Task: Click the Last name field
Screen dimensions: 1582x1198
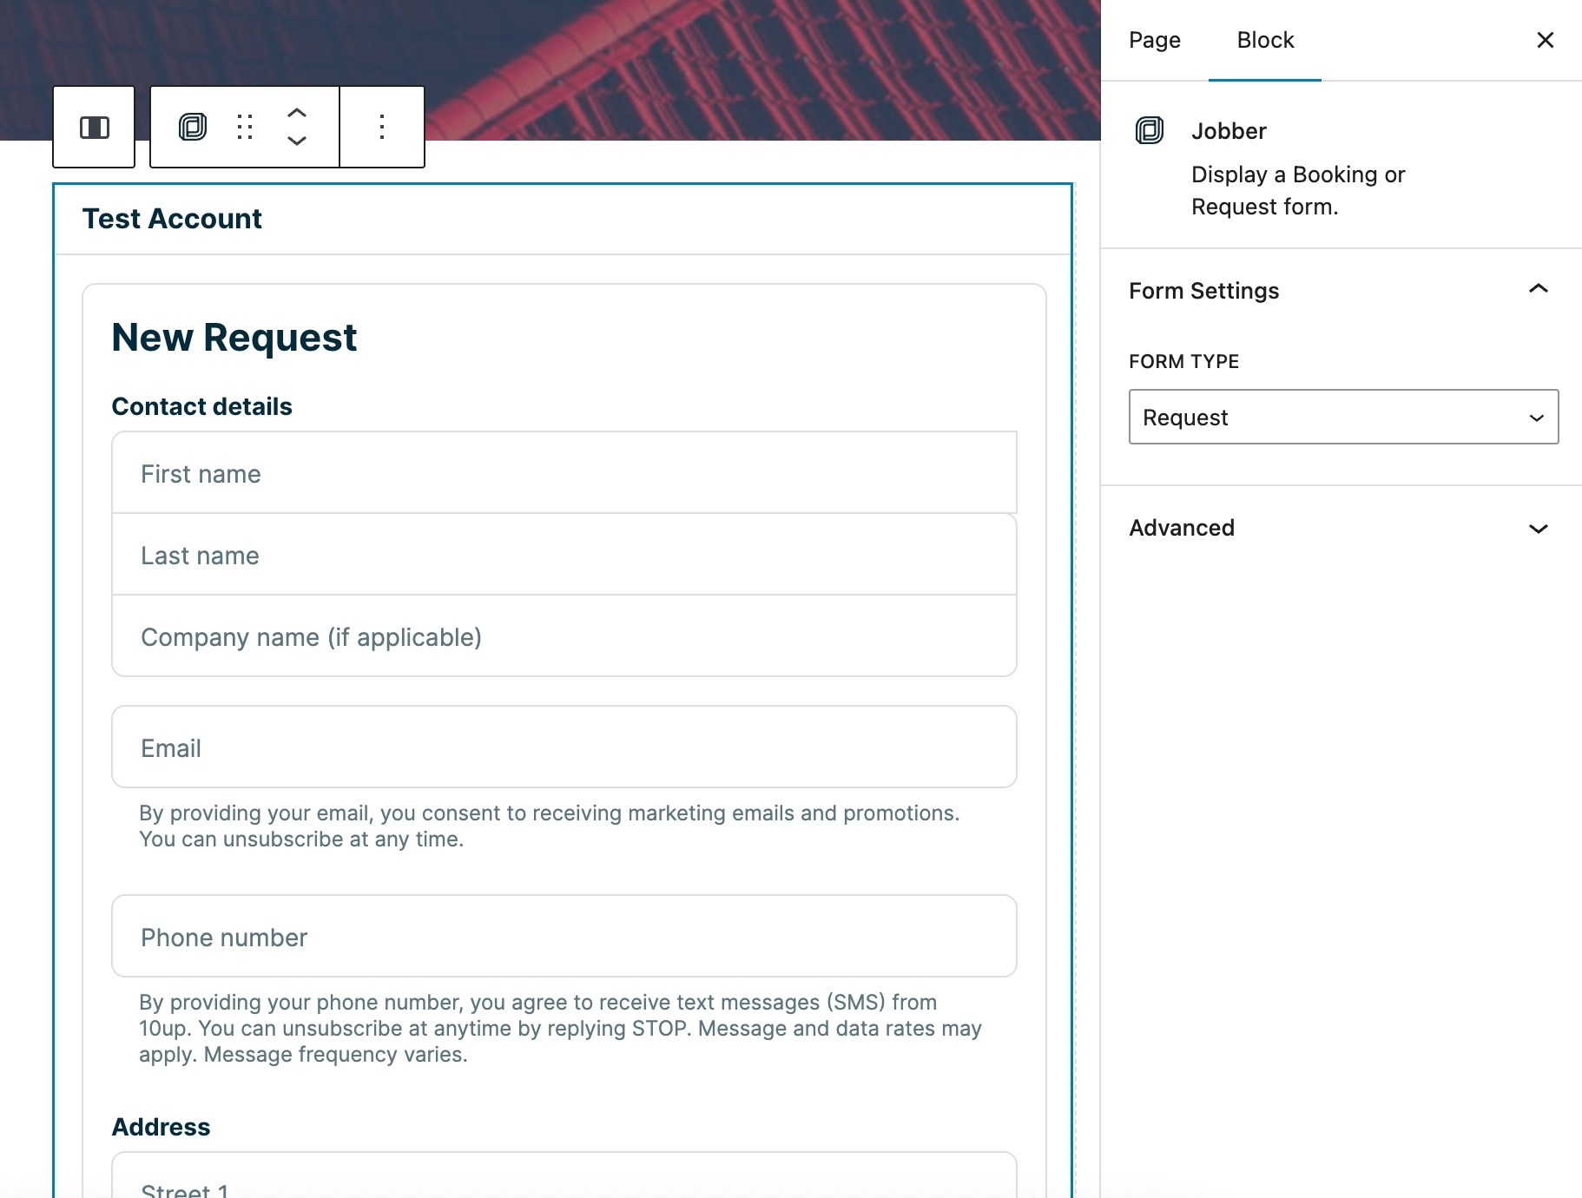Action: click(x=564, y=555)
